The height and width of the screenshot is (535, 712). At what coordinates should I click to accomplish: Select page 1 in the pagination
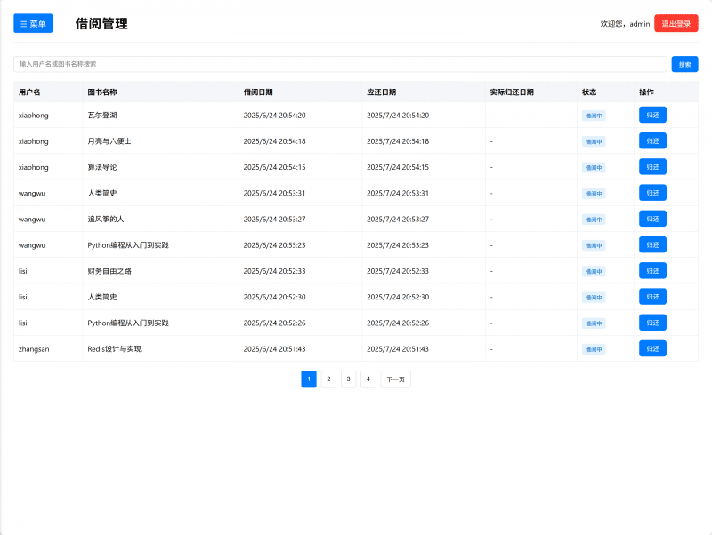pyautogui.click(x=309, y=379)
